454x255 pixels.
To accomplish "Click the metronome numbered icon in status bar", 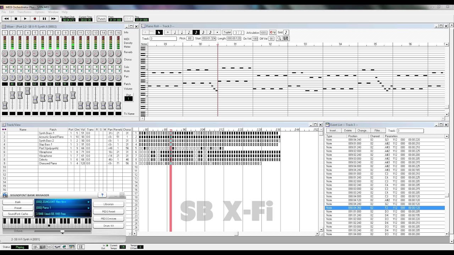I will (81, 247).
